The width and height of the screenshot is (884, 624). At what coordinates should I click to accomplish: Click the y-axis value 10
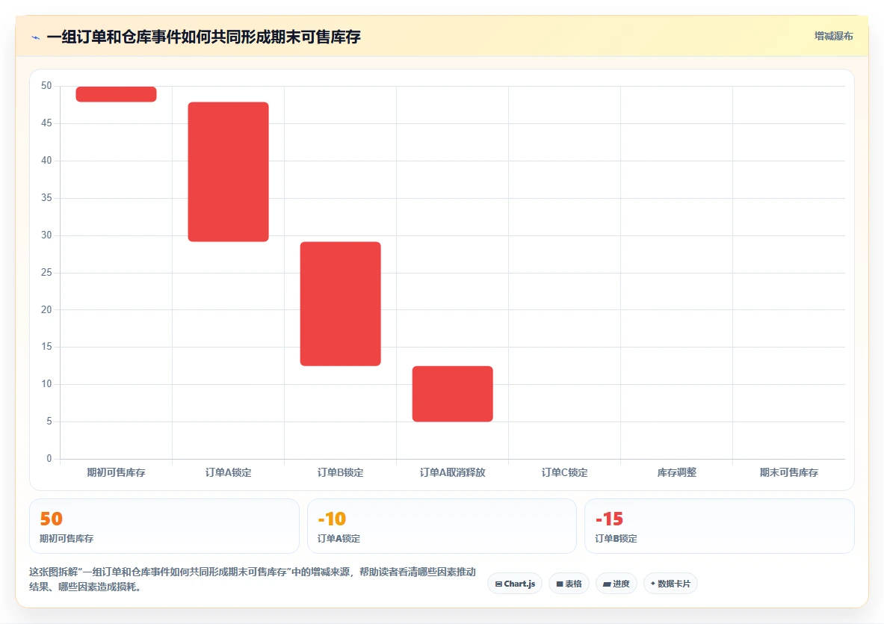click(x=46, y=384)
